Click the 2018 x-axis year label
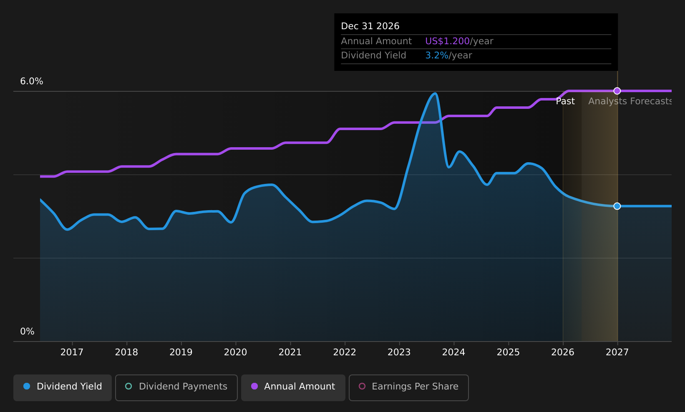 coord(126,352)
